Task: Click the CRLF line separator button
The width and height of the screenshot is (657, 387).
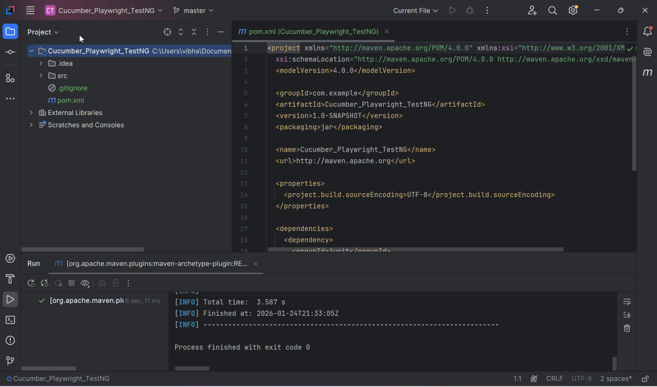Action: 554,379
